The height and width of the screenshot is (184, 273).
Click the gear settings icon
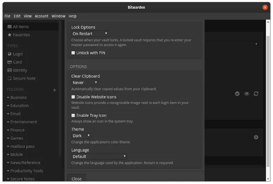(x=256, y=137)
